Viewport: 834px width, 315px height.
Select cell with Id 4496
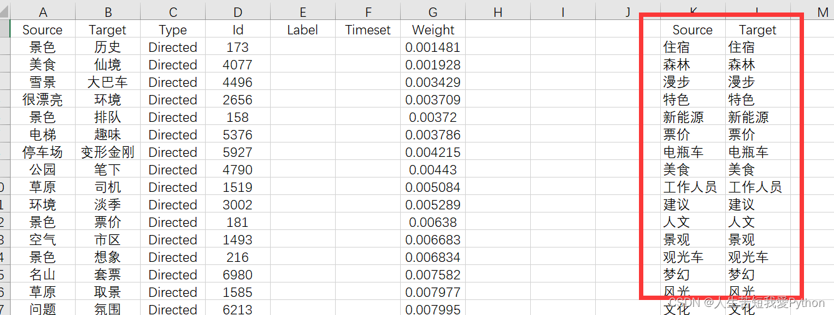[238, 82]
